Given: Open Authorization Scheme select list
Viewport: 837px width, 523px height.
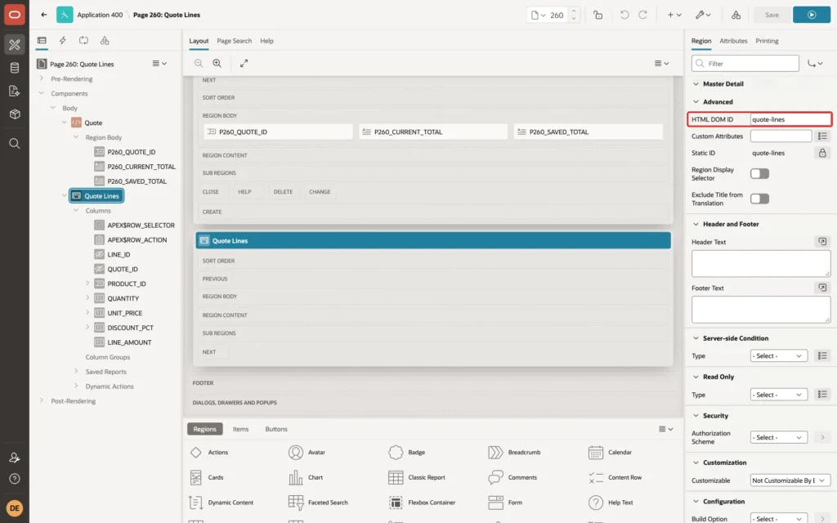Looking at the screenshot, I should click(x=778, y=437).
